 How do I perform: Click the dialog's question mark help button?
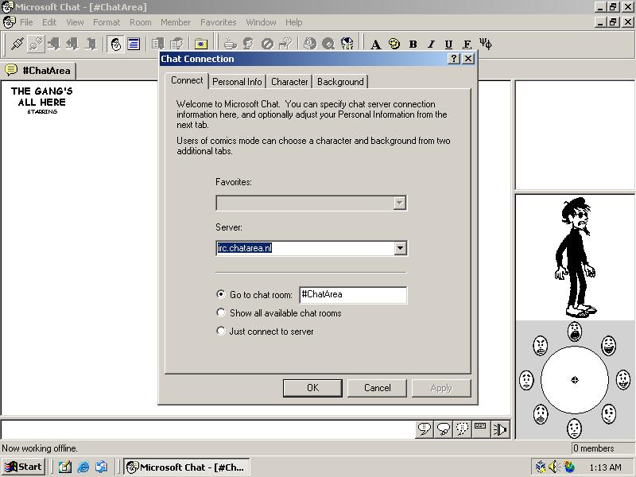coord(454,59)
